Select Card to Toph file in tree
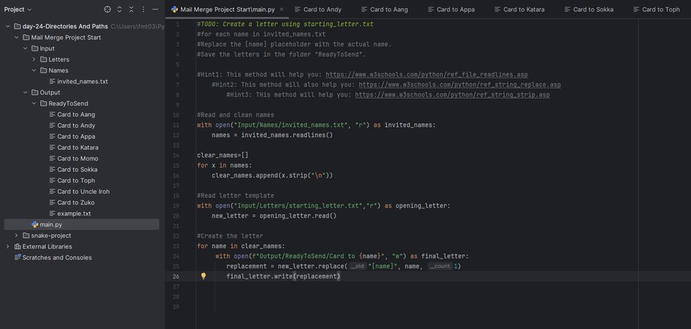 tap(76, 180)
